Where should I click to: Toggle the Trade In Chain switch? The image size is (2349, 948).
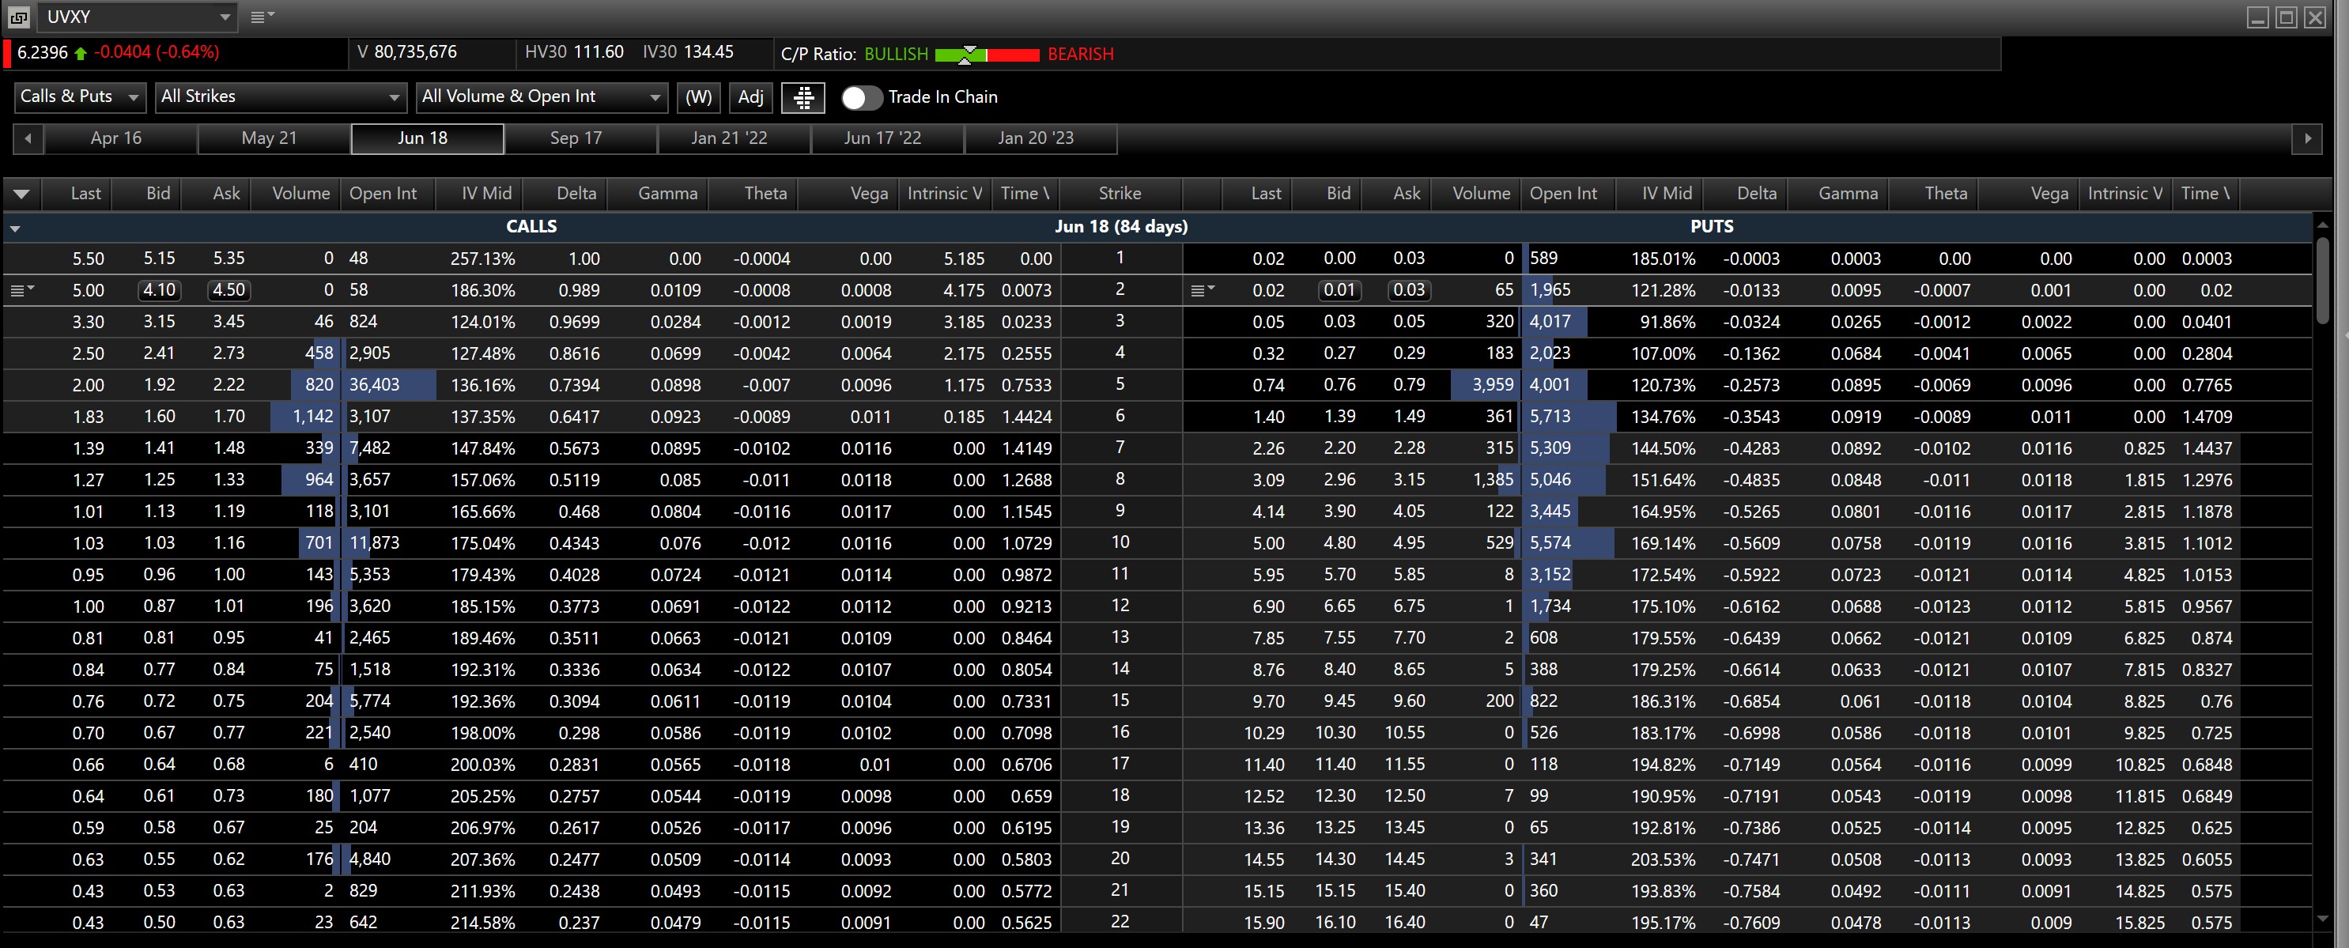(861, 97)
